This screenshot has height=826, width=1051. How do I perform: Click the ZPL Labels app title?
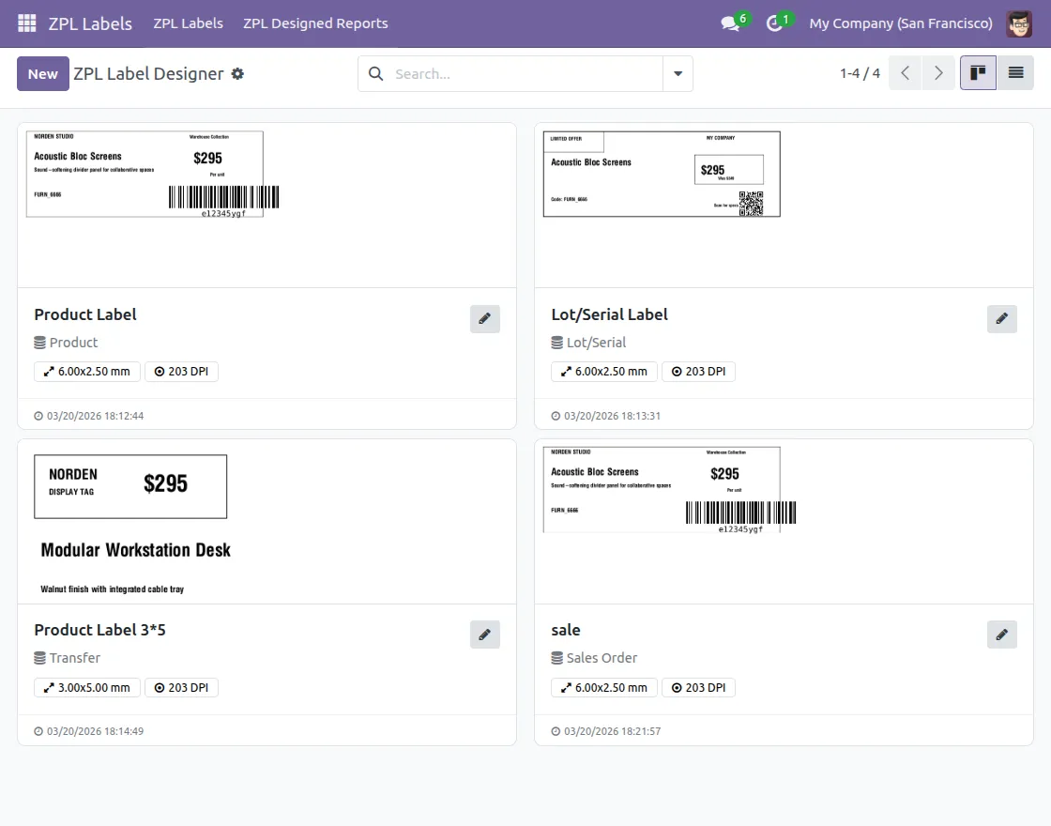pos(90,23)
